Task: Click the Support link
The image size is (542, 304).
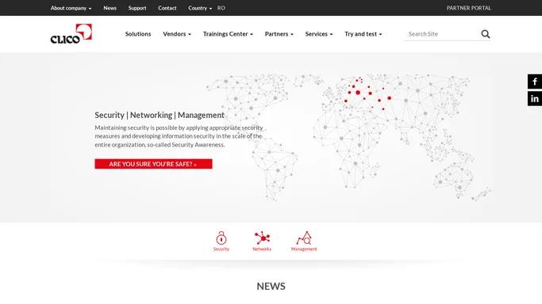Action: tap(137, 8)
